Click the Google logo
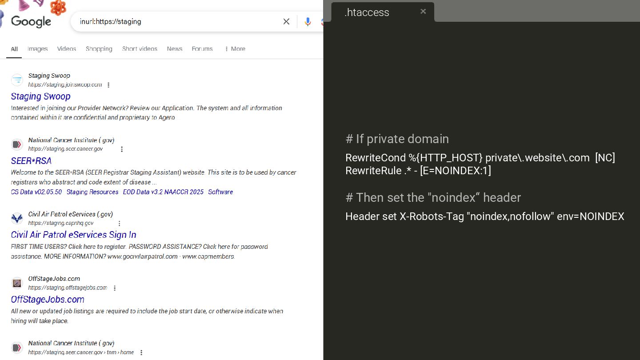Image resolution: width=640 pixels, height=360 pixels. click(x=31, y=21)
